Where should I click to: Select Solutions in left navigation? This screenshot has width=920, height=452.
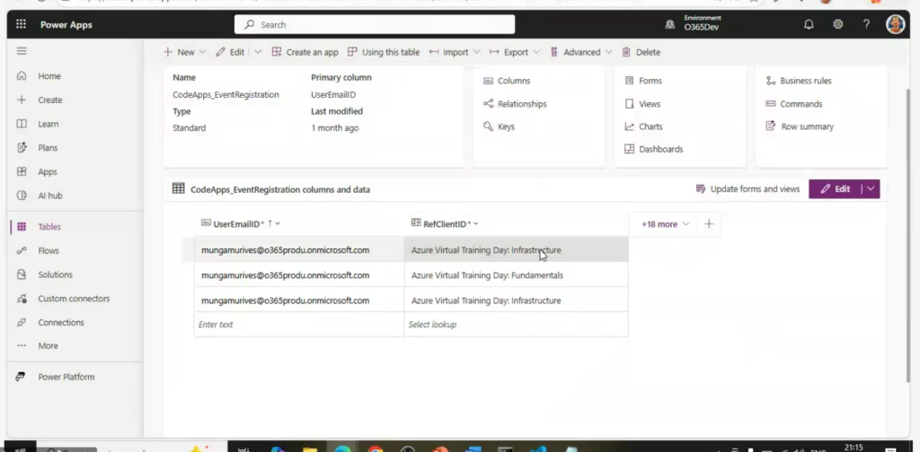55,274
